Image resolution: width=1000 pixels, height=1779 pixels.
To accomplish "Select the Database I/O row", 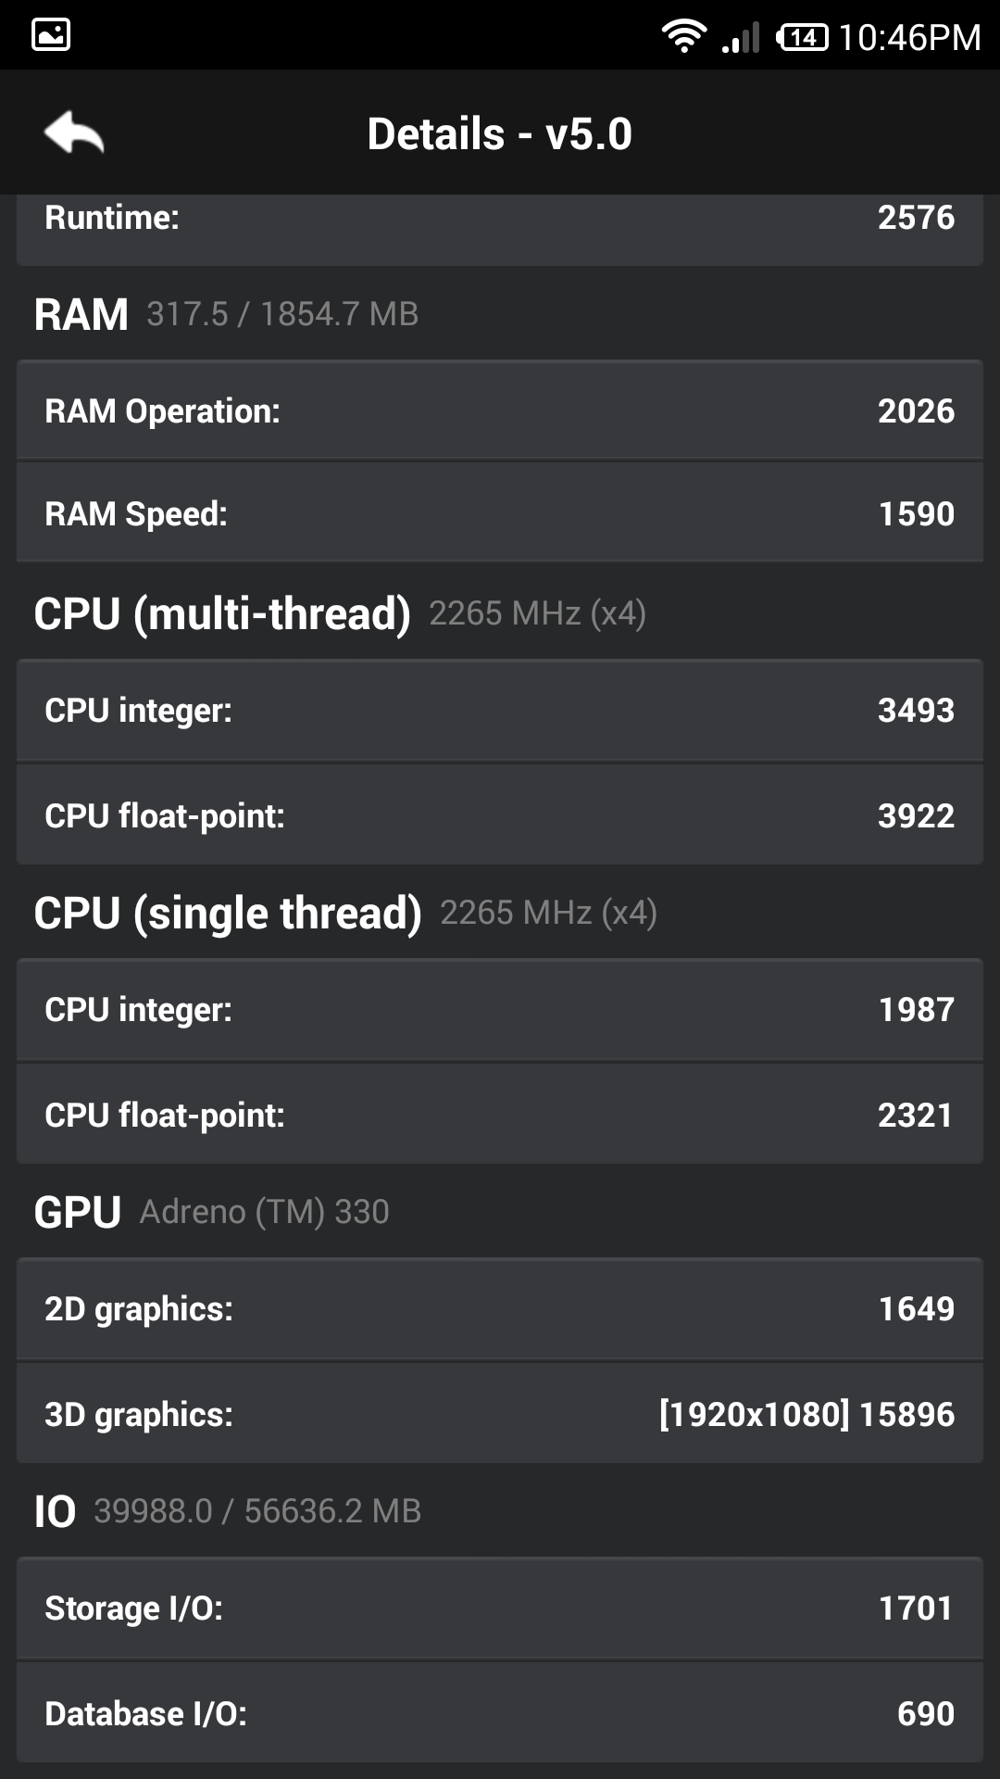I will pos(500,1713).
